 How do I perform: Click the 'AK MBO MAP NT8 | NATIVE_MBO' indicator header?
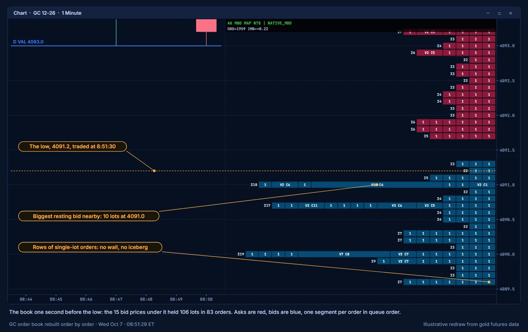[x=259, y=23]
